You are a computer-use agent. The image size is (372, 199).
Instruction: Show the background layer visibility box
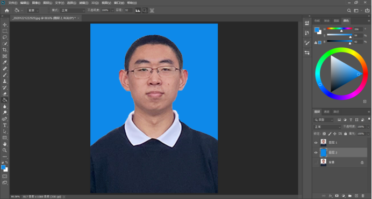(316, 163)
